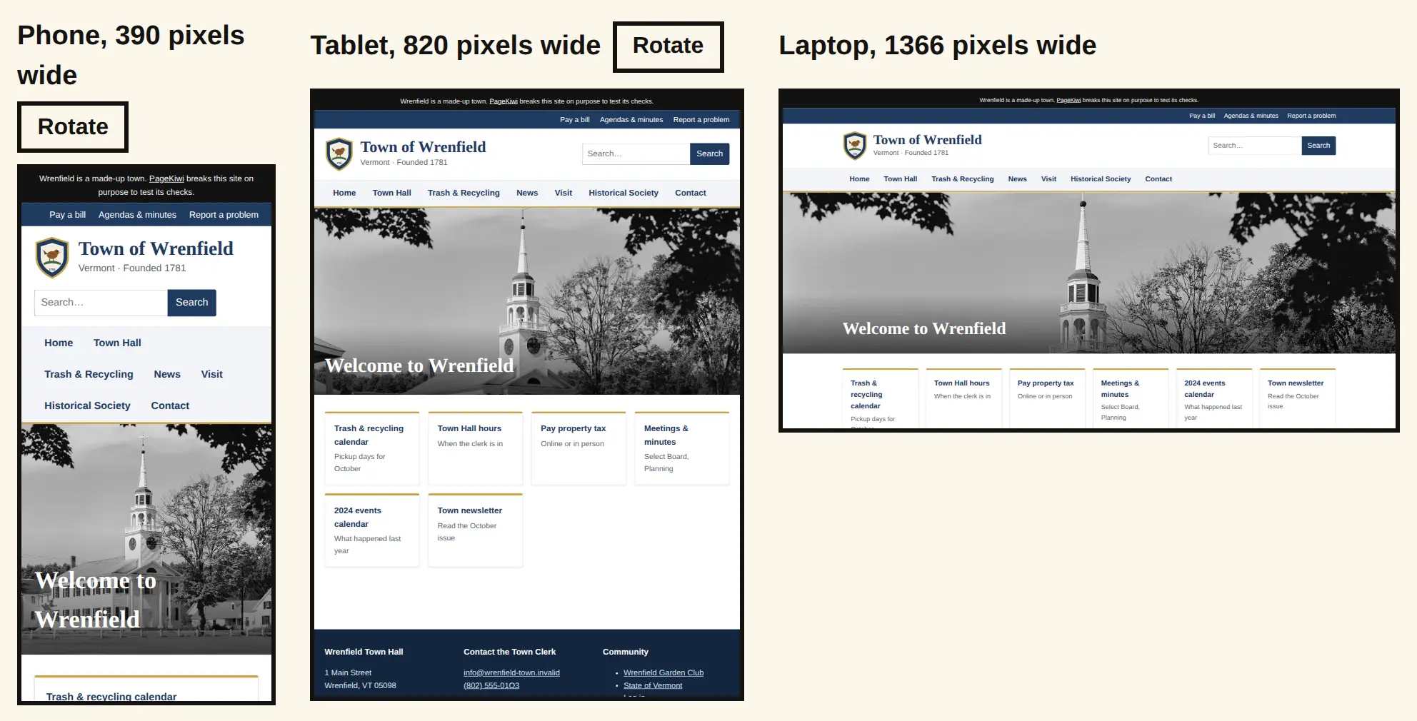Screen dimensions: 1417x721
Task: Click the Search button in phone preview
Action: (x=192, y=303)
